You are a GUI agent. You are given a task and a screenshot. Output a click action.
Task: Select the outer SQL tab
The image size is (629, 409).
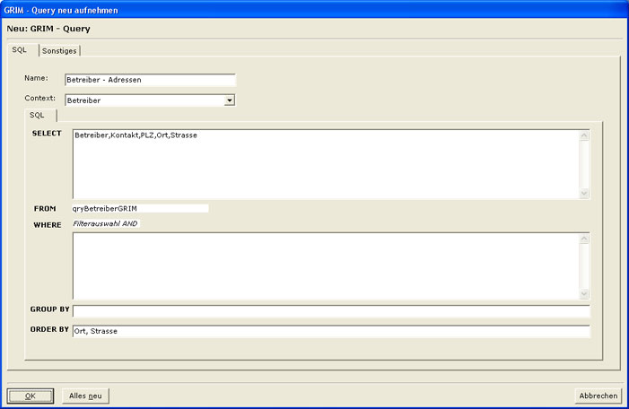[21, 50]
